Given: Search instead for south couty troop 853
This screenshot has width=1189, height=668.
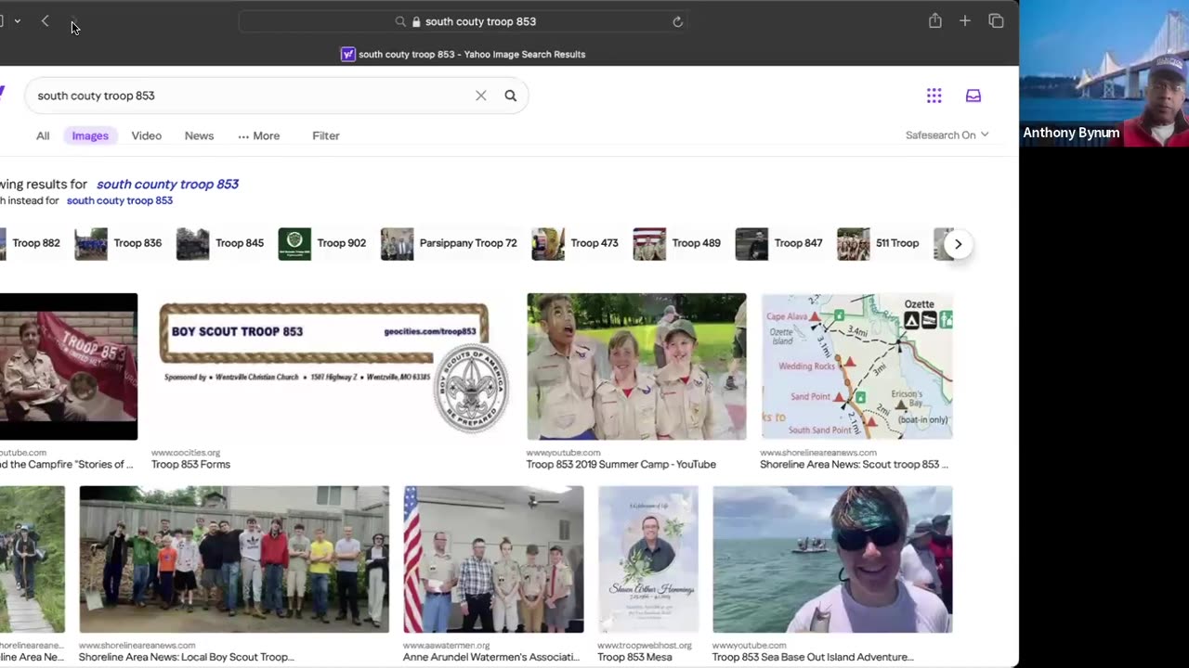Looking at the screenshot, I should tap(120, 200).
